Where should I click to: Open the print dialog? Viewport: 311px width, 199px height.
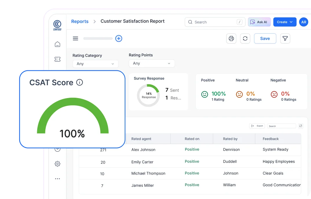coord(231,38)
